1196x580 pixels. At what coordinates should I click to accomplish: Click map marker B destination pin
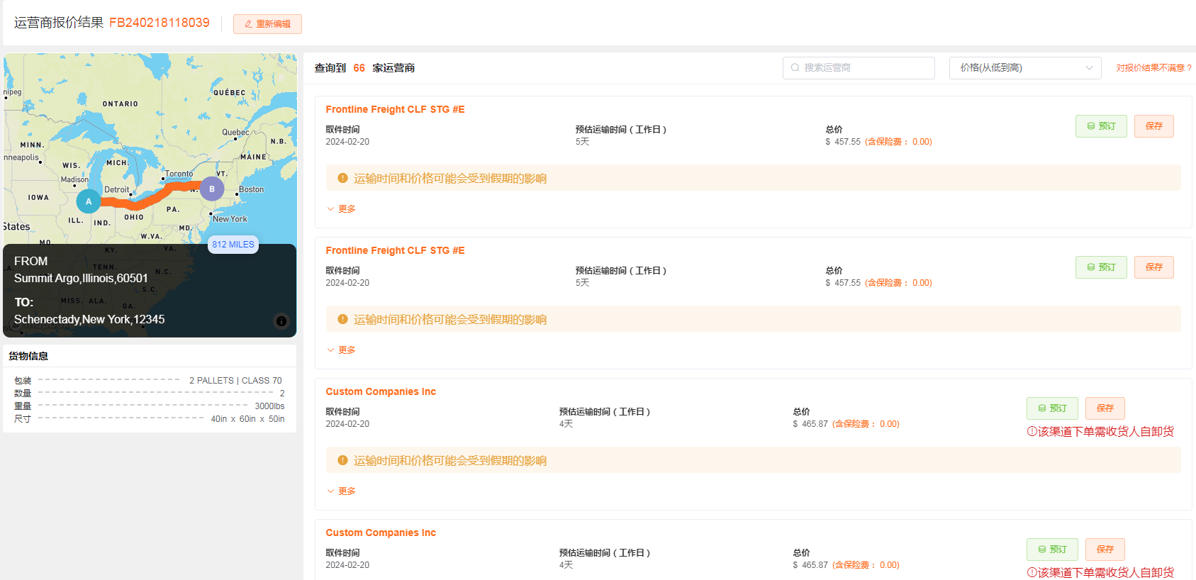pyautogui.click(x=212, y=189)
